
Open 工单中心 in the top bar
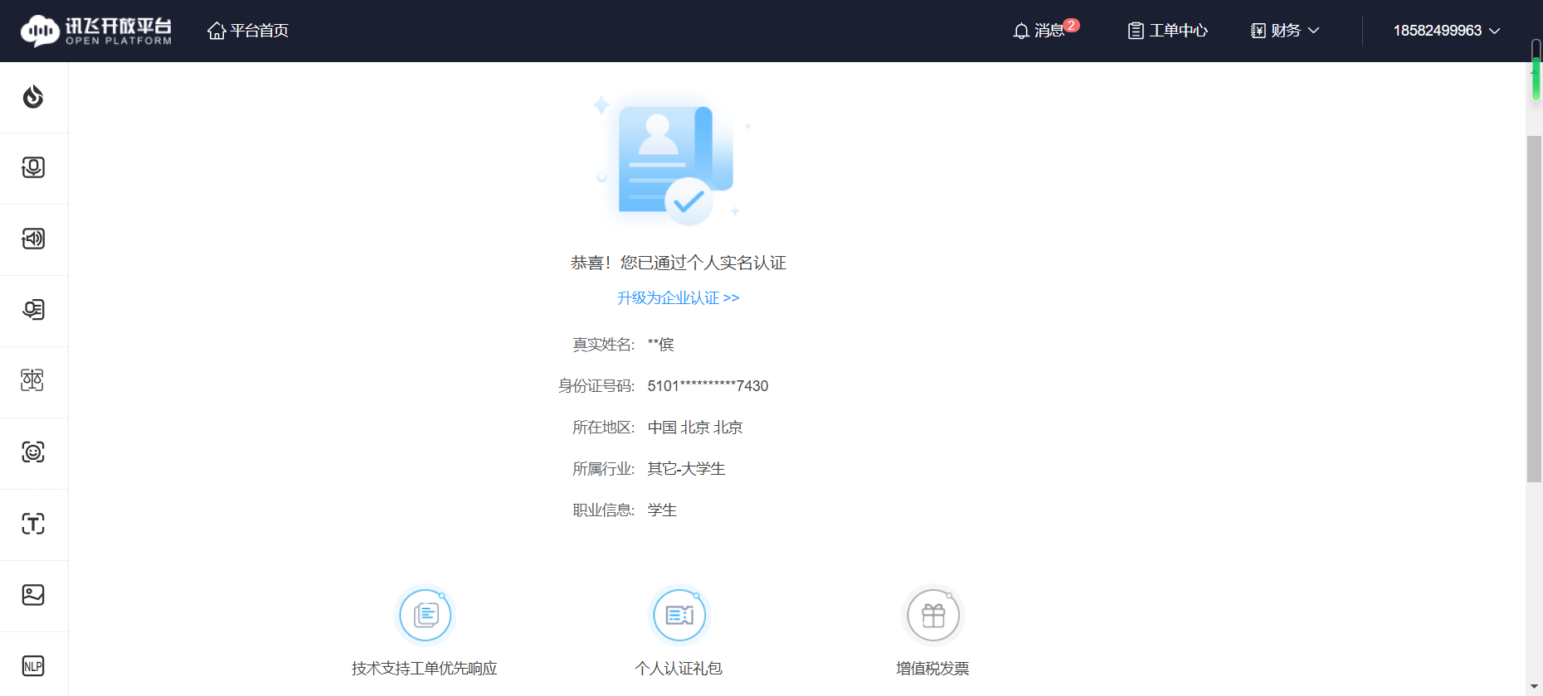coord(1179,31)
